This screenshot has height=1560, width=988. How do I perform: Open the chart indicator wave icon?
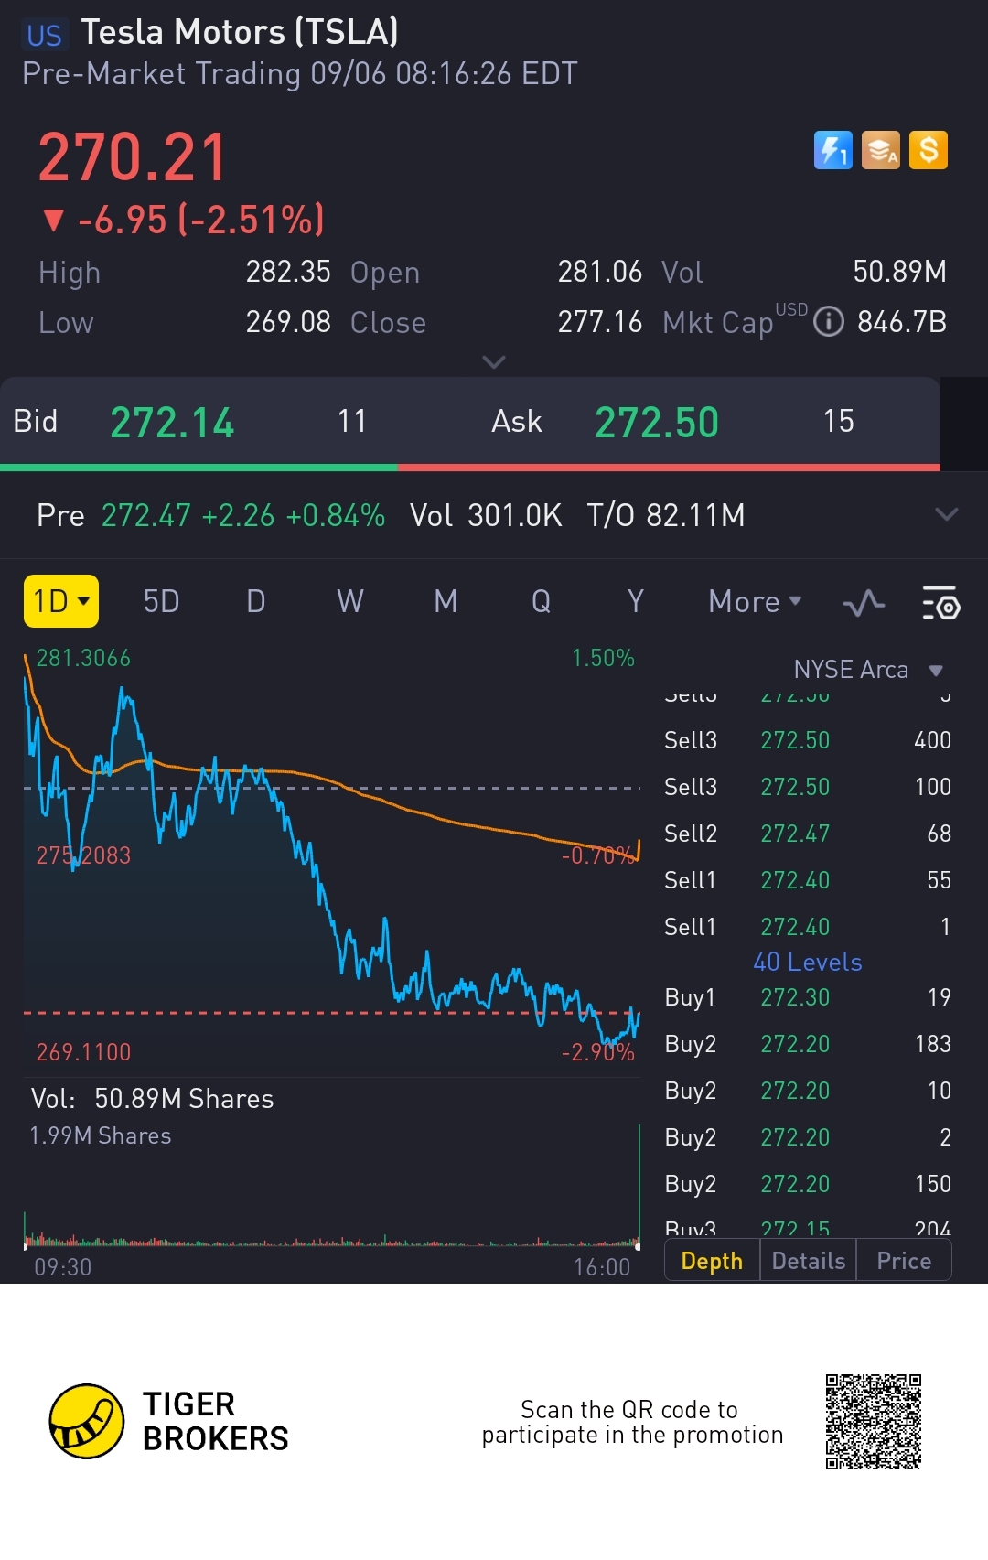pos(864,603)
